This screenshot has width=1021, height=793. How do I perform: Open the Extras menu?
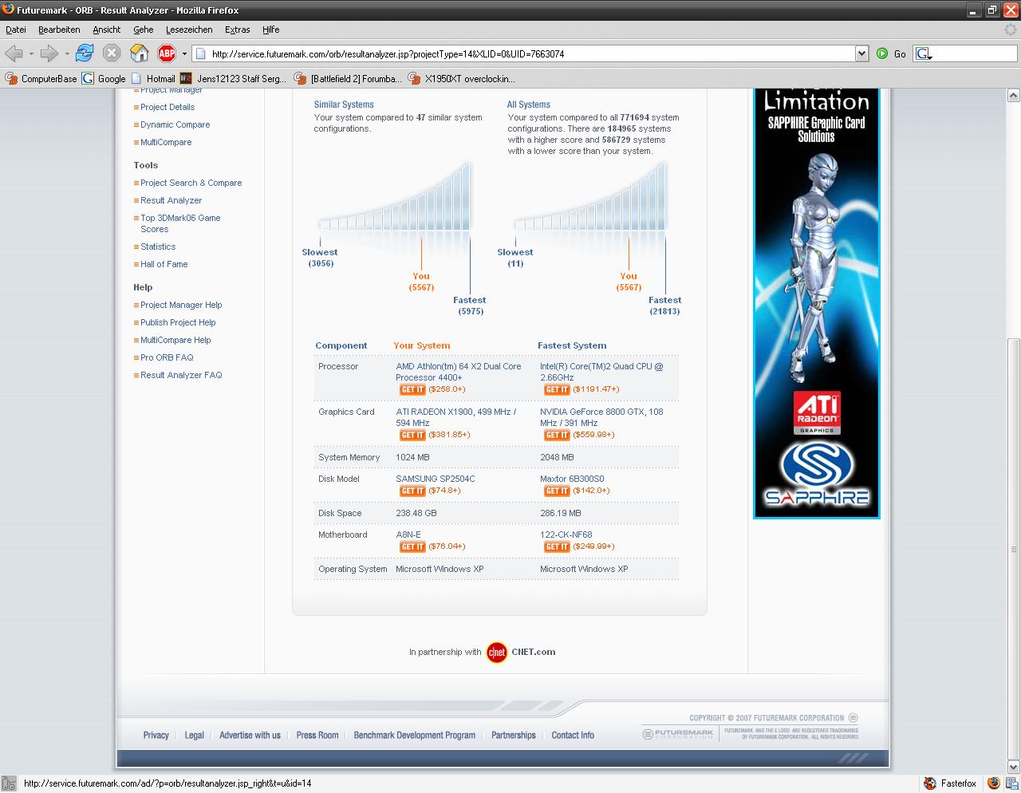[237, 30]
